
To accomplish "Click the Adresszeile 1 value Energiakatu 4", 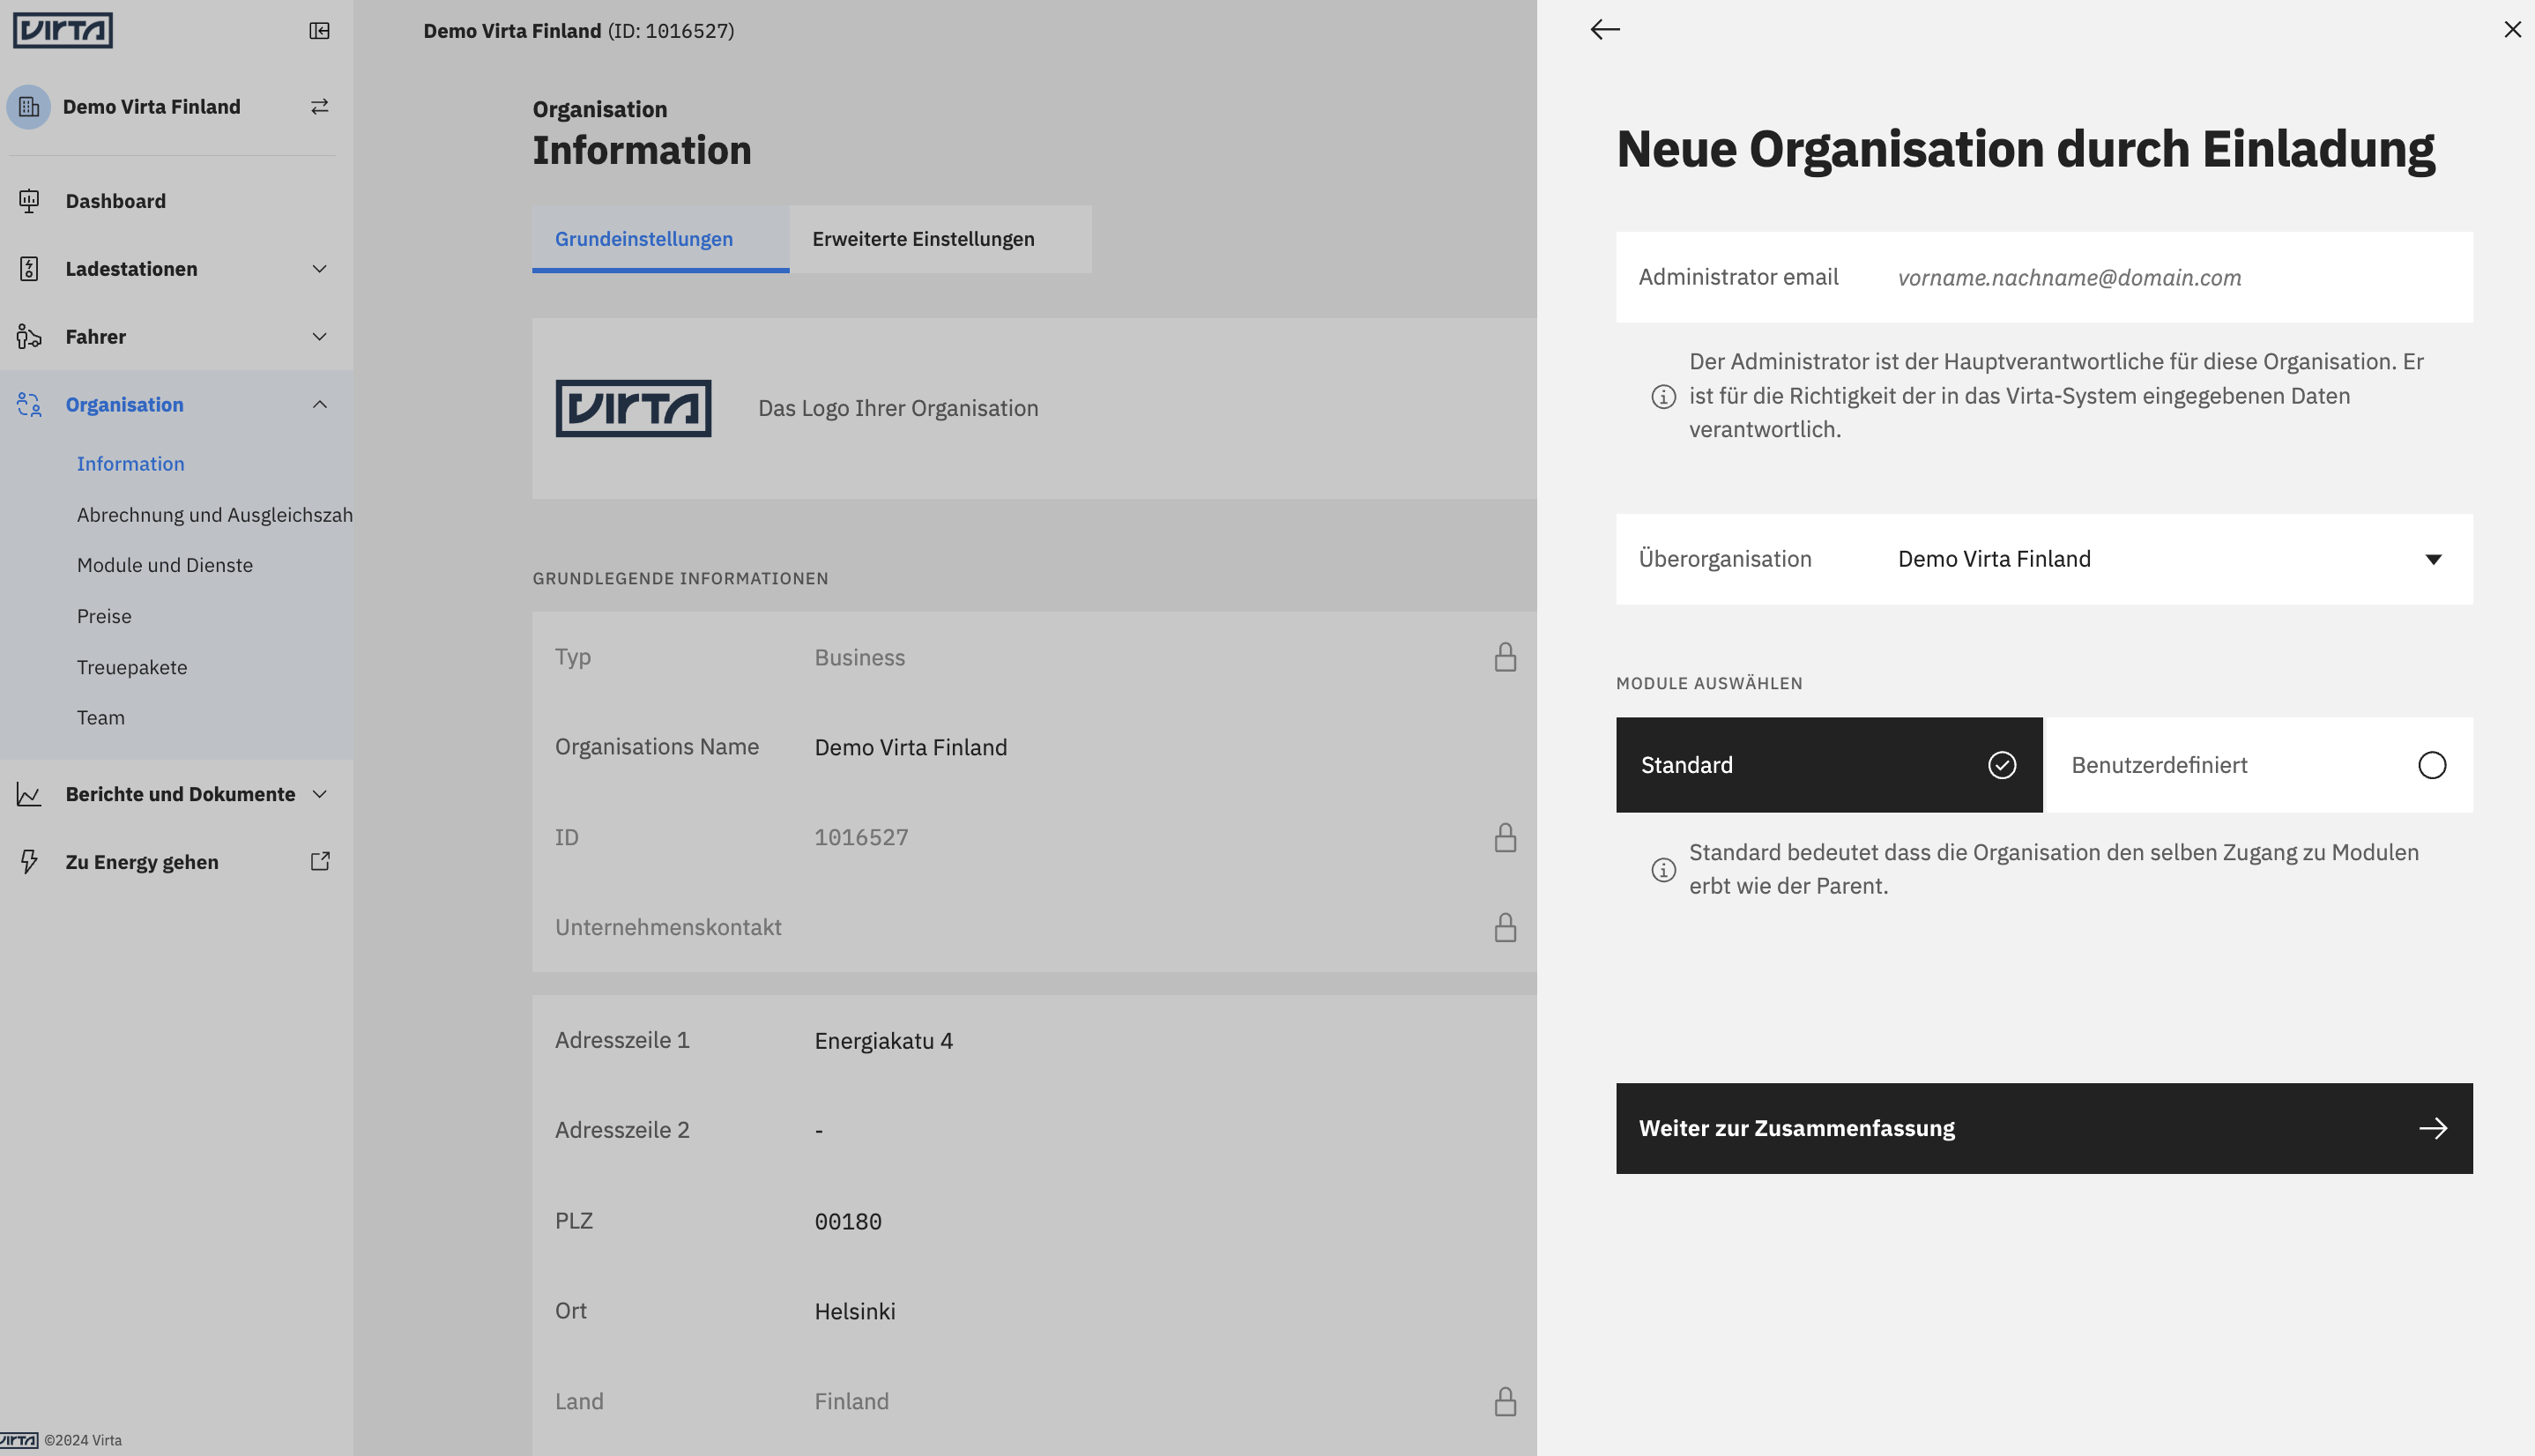I will pyautogui.click(x=883, y=1041).
